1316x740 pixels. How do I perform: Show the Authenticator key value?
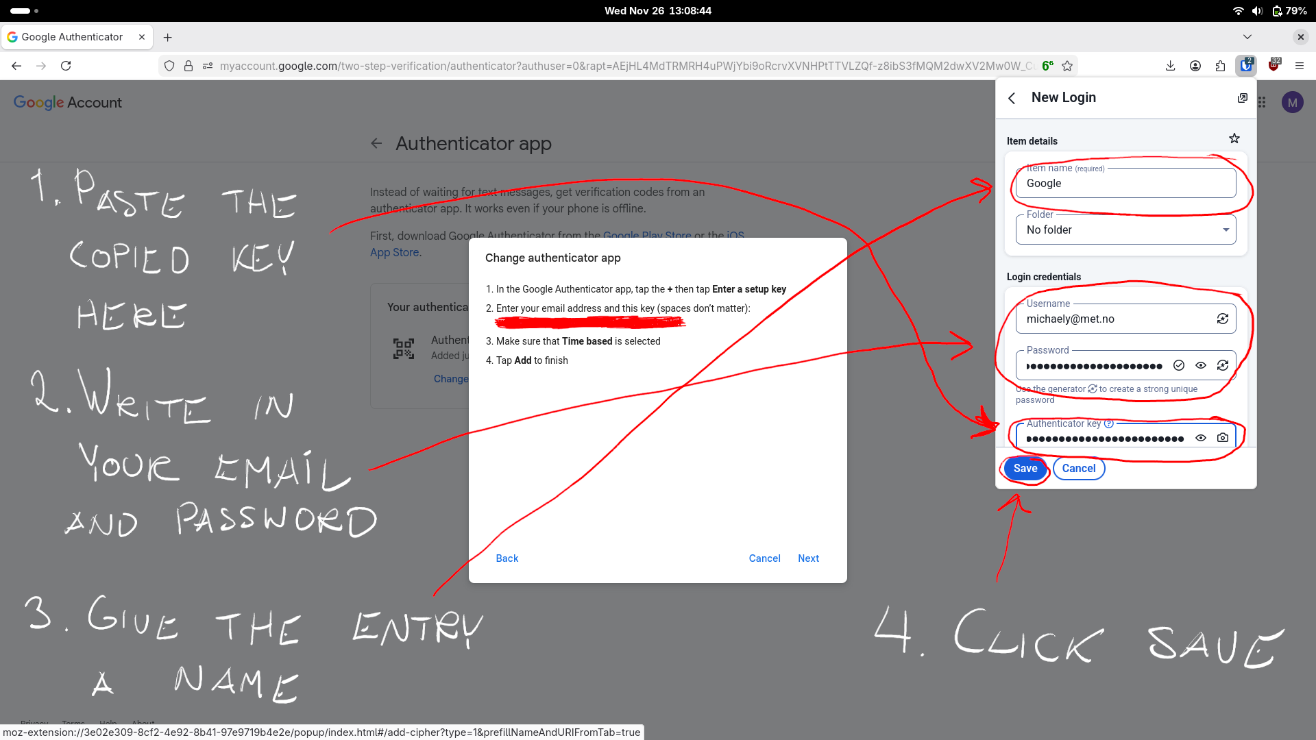1200,438
